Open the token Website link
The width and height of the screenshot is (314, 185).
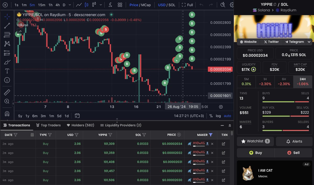pos(248,42)
